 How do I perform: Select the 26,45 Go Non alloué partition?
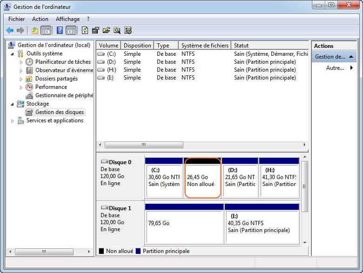click(x=202, y=180)
